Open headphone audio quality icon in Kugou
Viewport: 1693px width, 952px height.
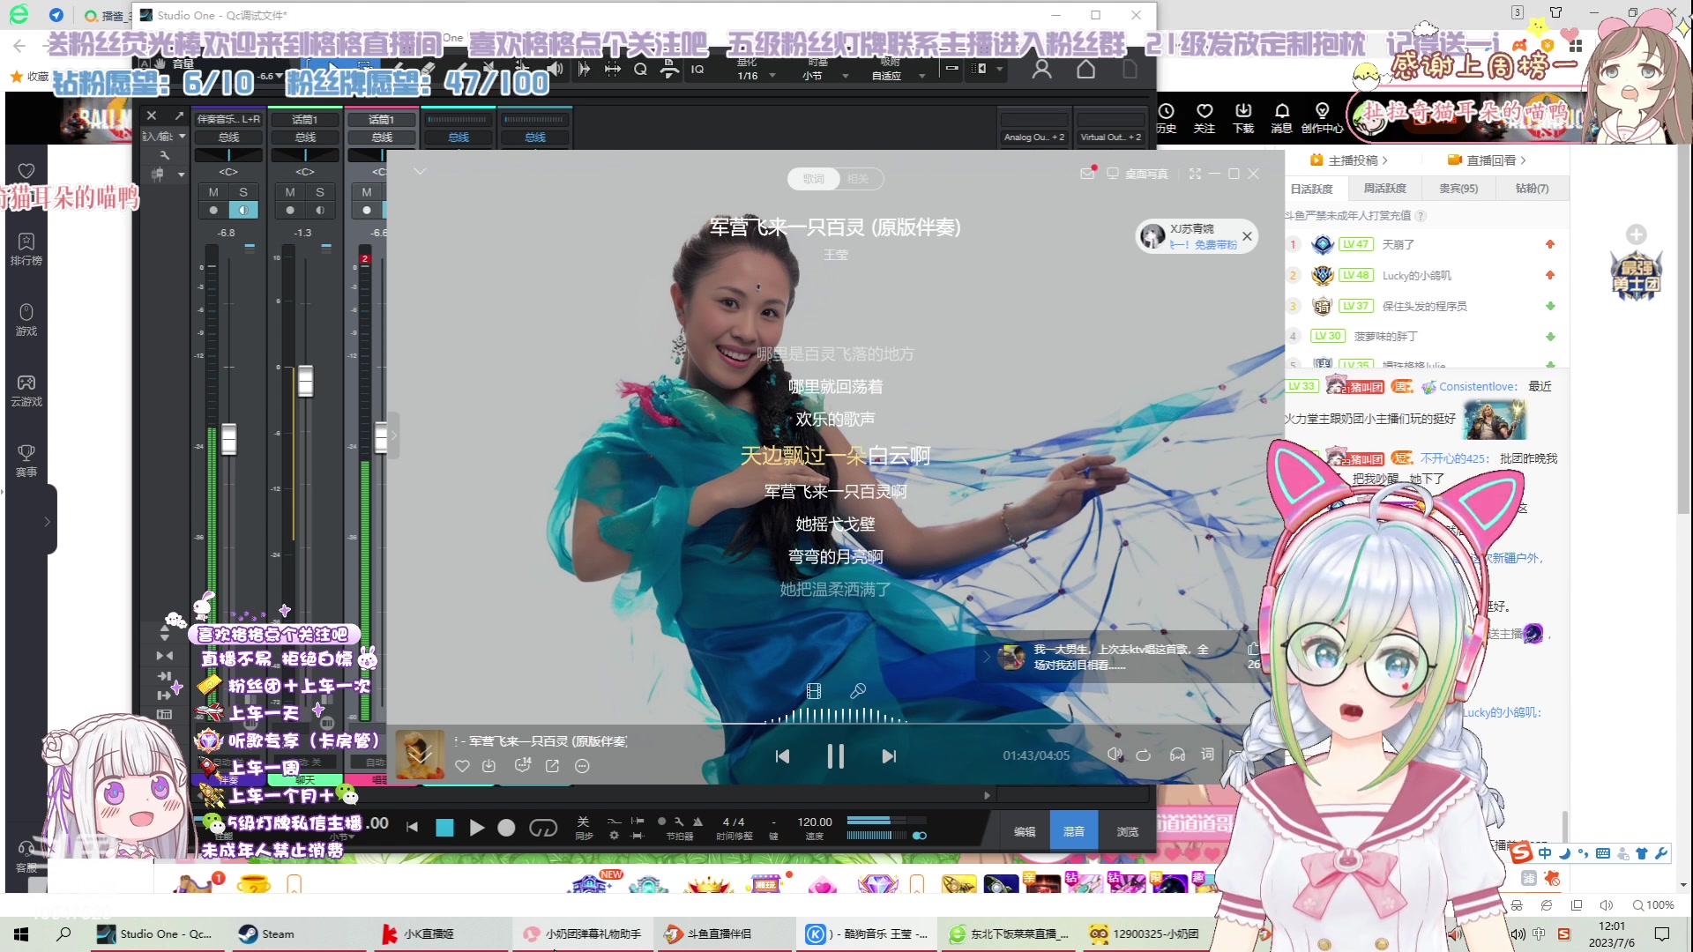[x=1177, y=755]
